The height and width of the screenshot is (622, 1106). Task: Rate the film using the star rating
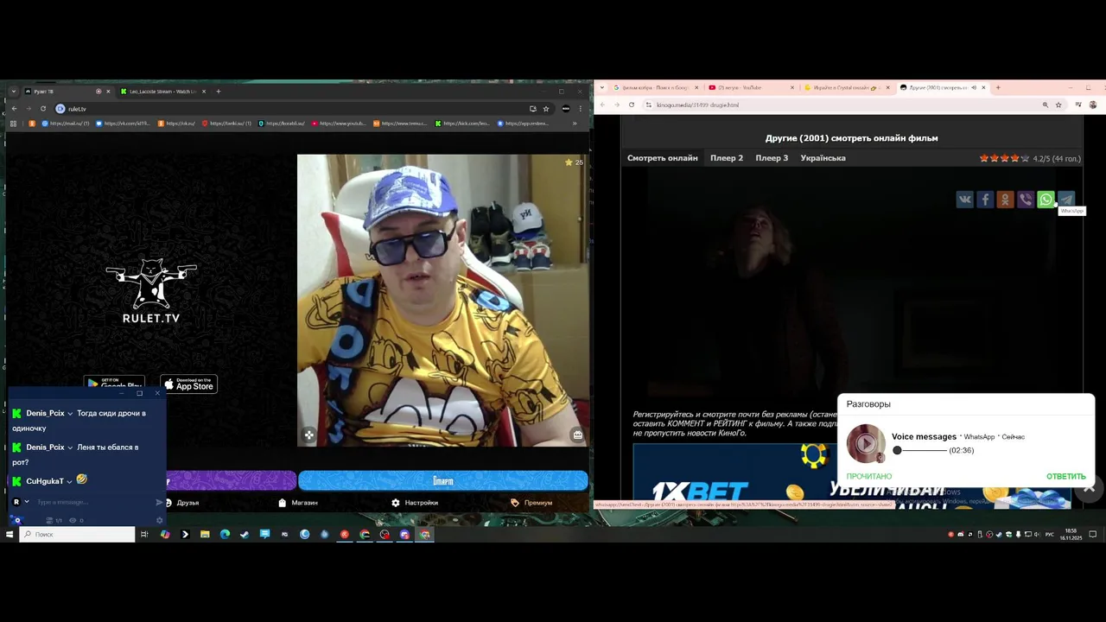[1004, 158]
